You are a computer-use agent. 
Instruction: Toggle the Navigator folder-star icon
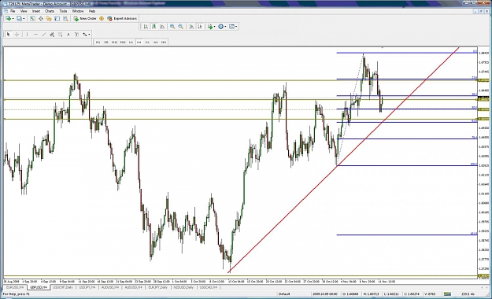(x=49, y=19)
